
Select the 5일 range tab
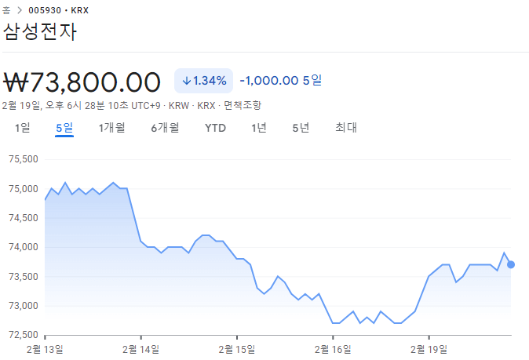64,128
